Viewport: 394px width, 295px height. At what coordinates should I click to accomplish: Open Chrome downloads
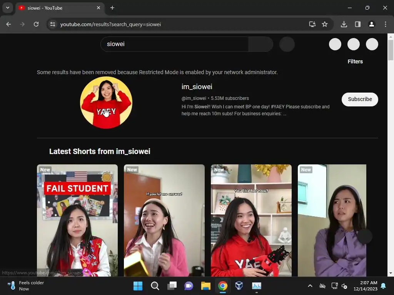pyautogui.click(x=344, y=24)
